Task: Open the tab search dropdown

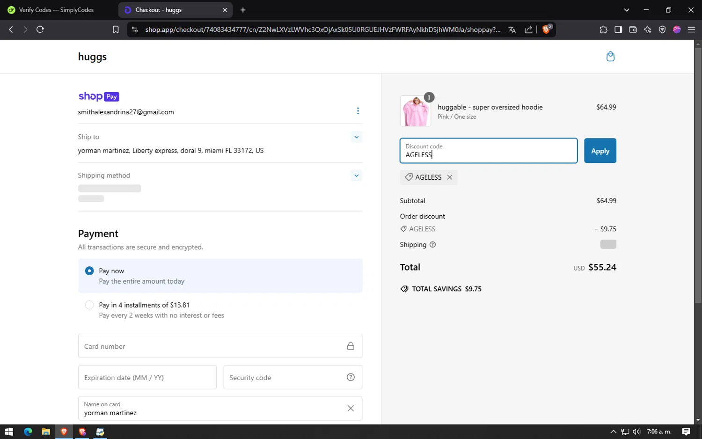Action: coord(627,10)
